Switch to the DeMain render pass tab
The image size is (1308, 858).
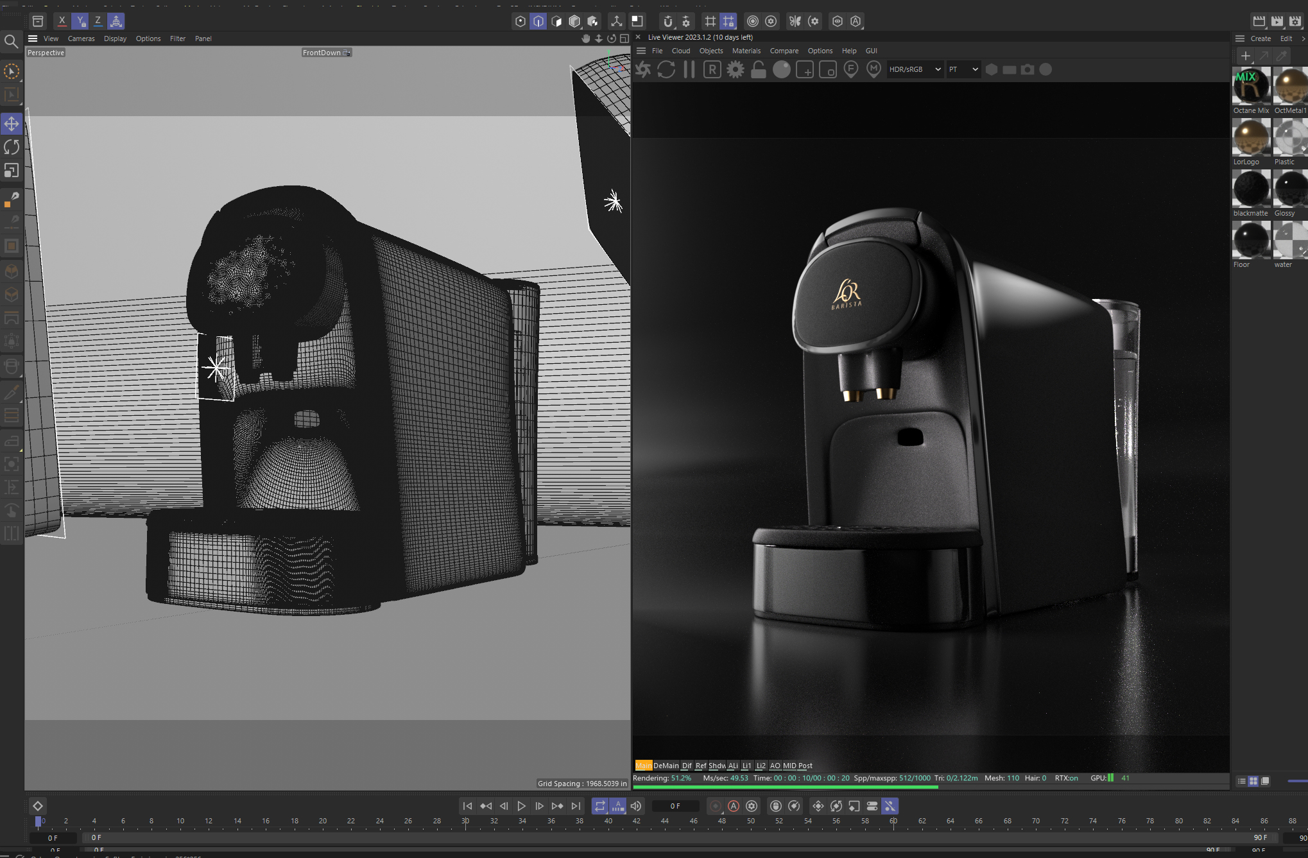666,766
